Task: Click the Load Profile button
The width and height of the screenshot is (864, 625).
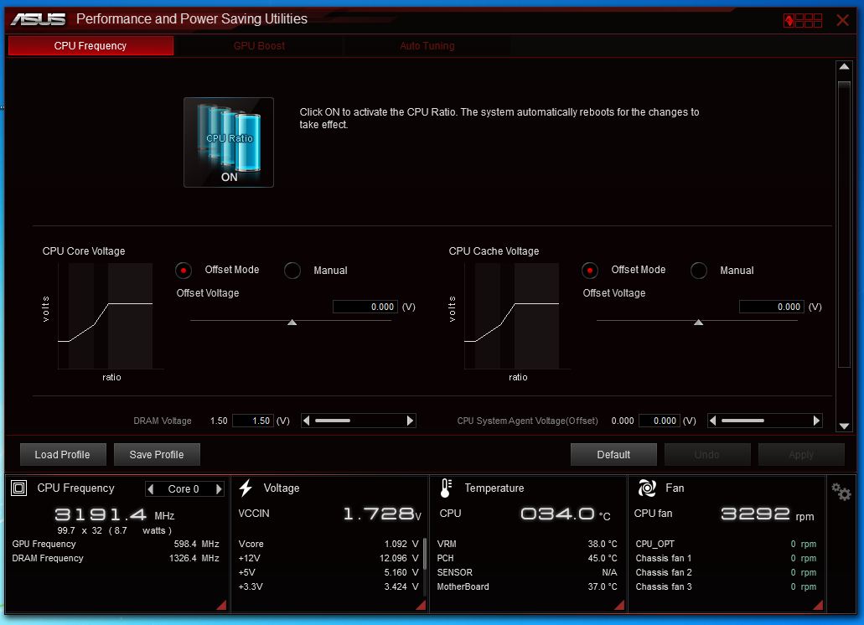Action: [62, 455]
